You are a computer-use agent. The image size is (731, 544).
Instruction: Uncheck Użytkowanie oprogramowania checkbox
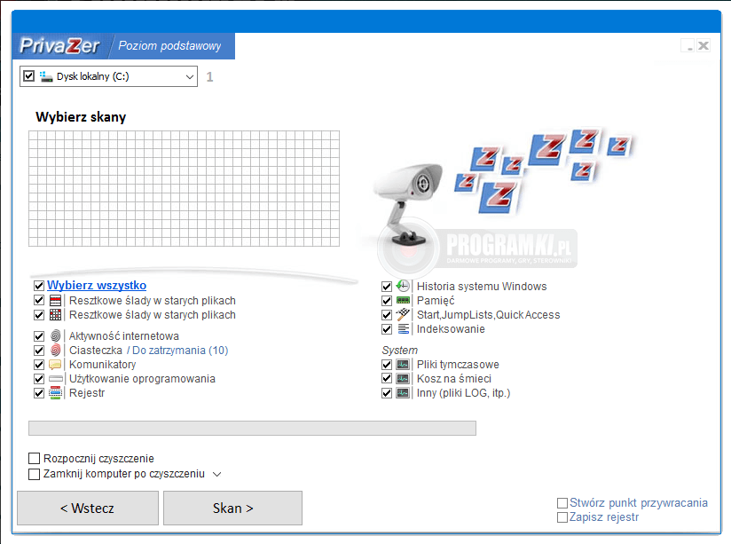[39, 379]
